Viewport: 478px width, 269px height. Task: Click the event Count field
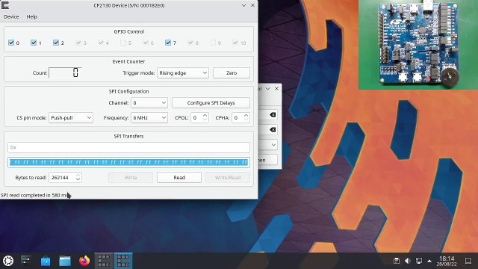65,73
